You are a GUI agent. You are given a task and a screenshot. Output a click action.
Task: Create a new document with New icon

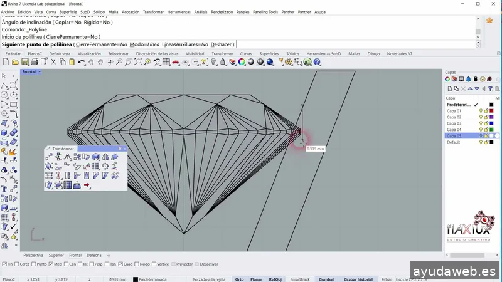(6, 62)
